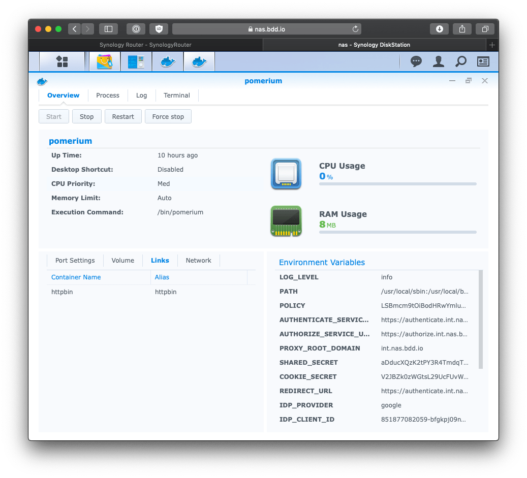Open the user account options icon
This screenshot has width=527, height=478.
(x=438, y=61)
